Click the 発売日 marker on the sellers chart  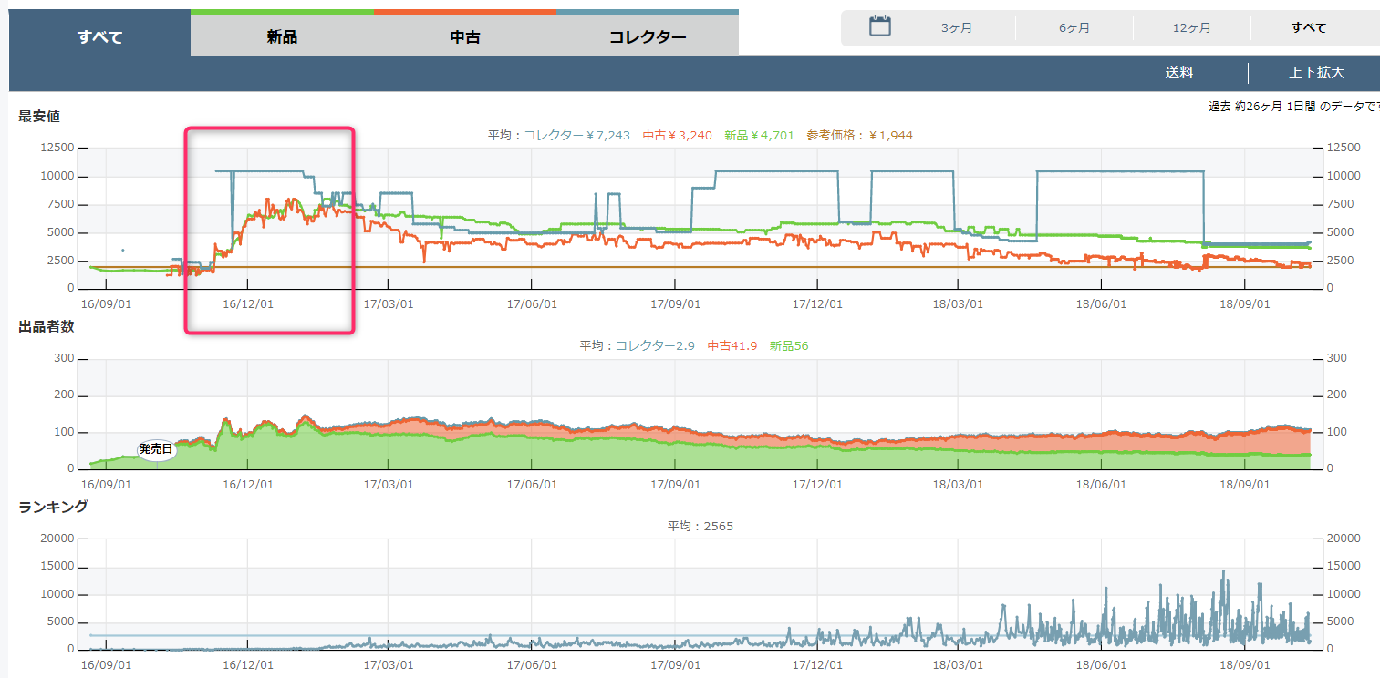point(155,449)
